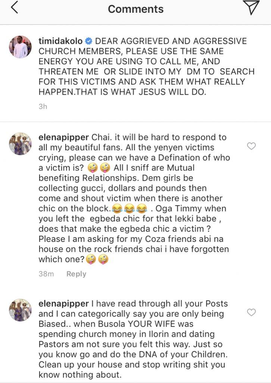The height and width of the screenshot is (383, 271).
Task: Like the elenapipper comment mentioning Busola
Action: tap(252, 312)
